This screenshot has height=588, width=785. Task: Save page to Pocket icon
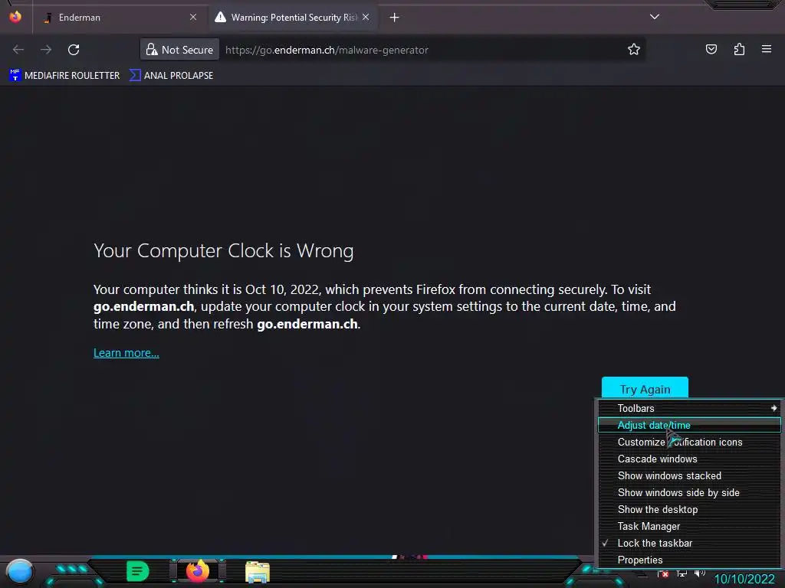coord(711,49)
